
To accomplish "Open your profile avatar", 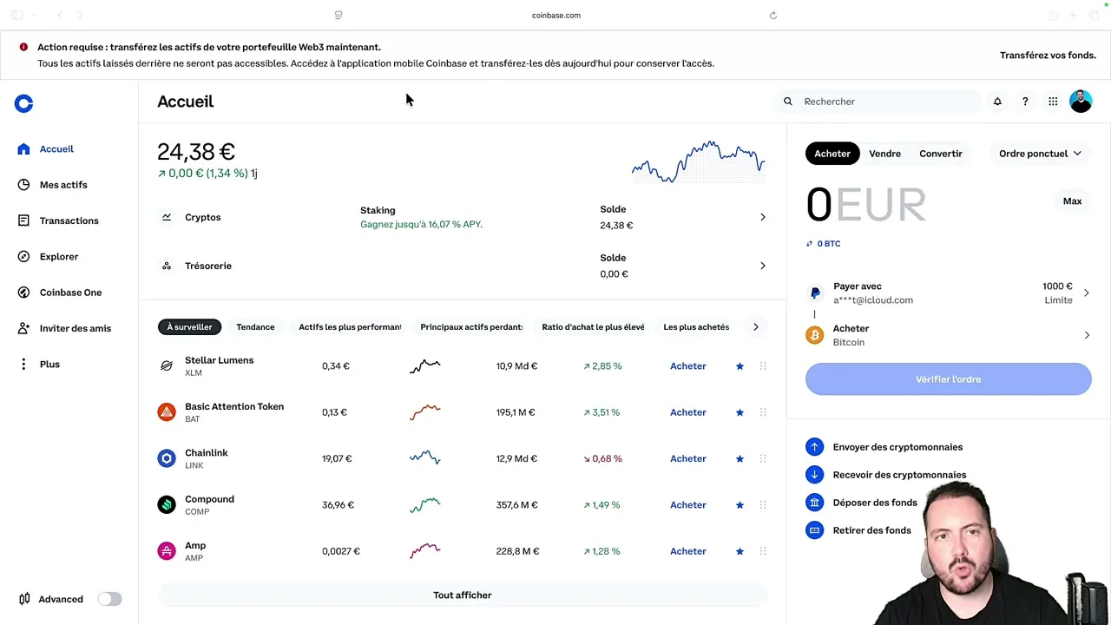I will point(1081,102).
